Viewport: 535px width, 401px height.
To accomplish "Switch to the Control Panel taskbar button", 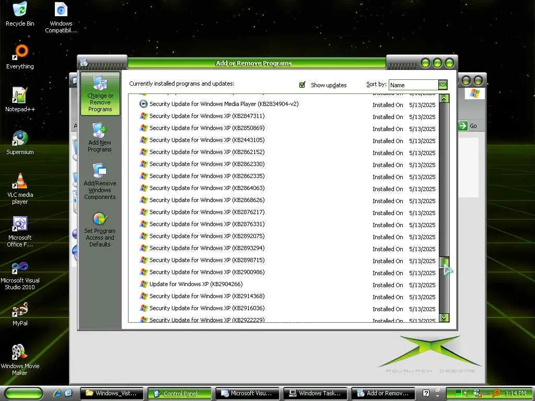I will (180, 394).
